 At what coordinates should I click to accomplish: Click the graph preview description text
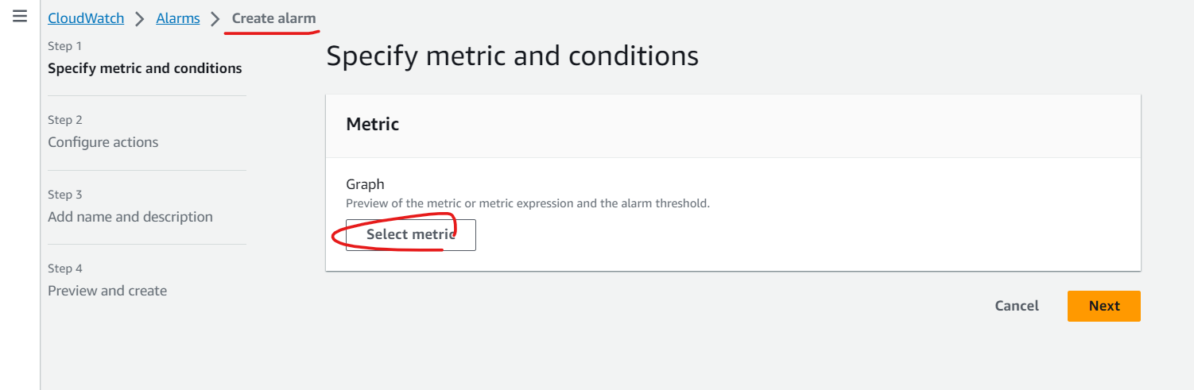point(528,203)
